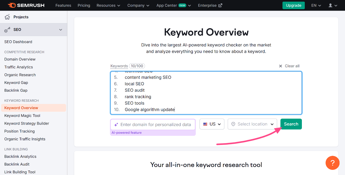
Task: Open the EN language selector
Action: (x=316, y=5)
